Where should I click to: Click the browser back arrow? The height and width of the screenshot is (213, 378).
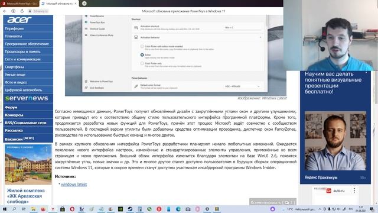[5, 11]
